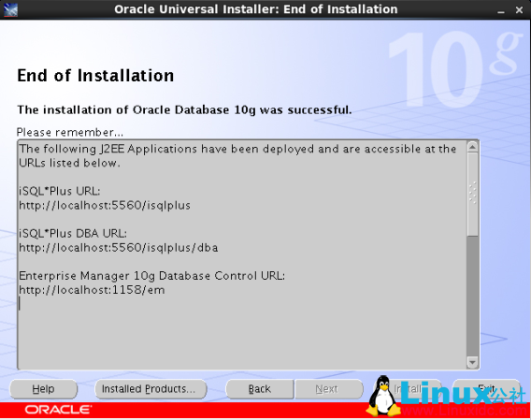Click the 'iSQL*Plus URL:' label line

60,191
